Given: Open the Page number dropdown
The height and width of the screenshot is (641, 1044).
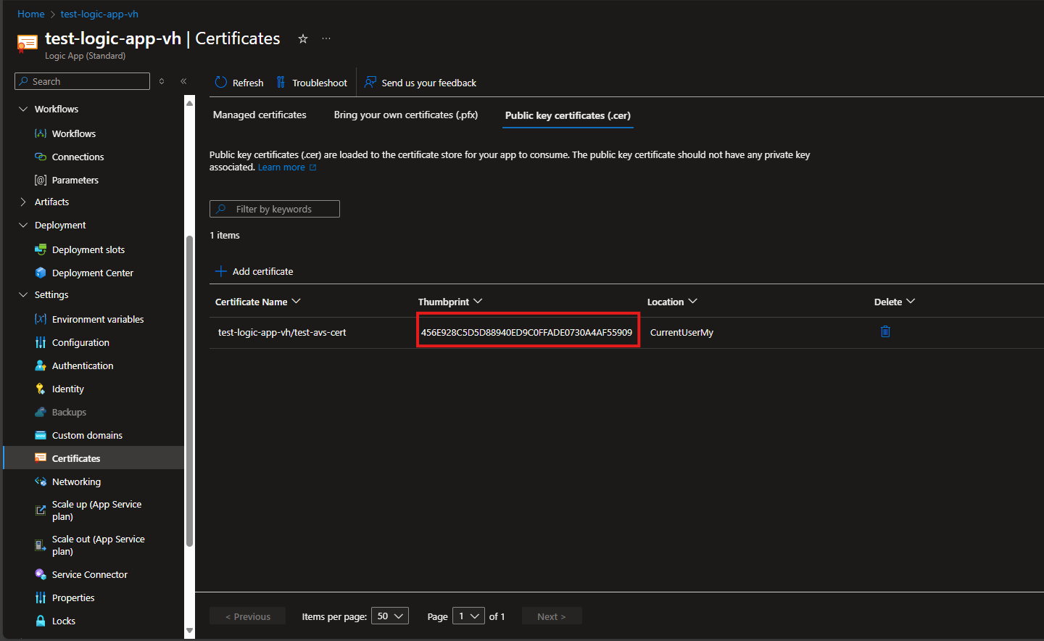Looking at the screenshot, I should 468,616.
